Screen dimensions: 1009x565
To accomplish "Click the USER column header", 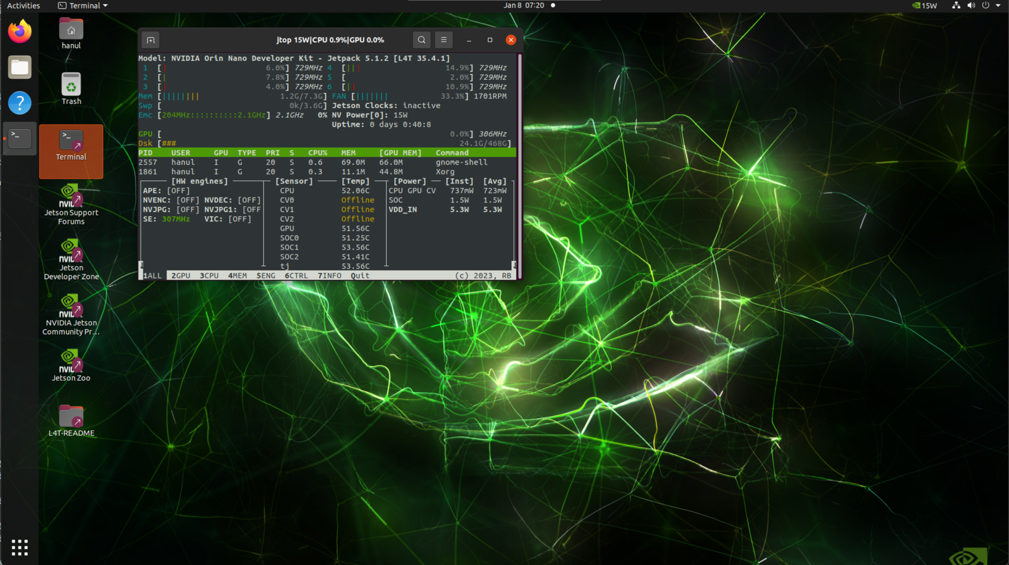I will 181,153.
